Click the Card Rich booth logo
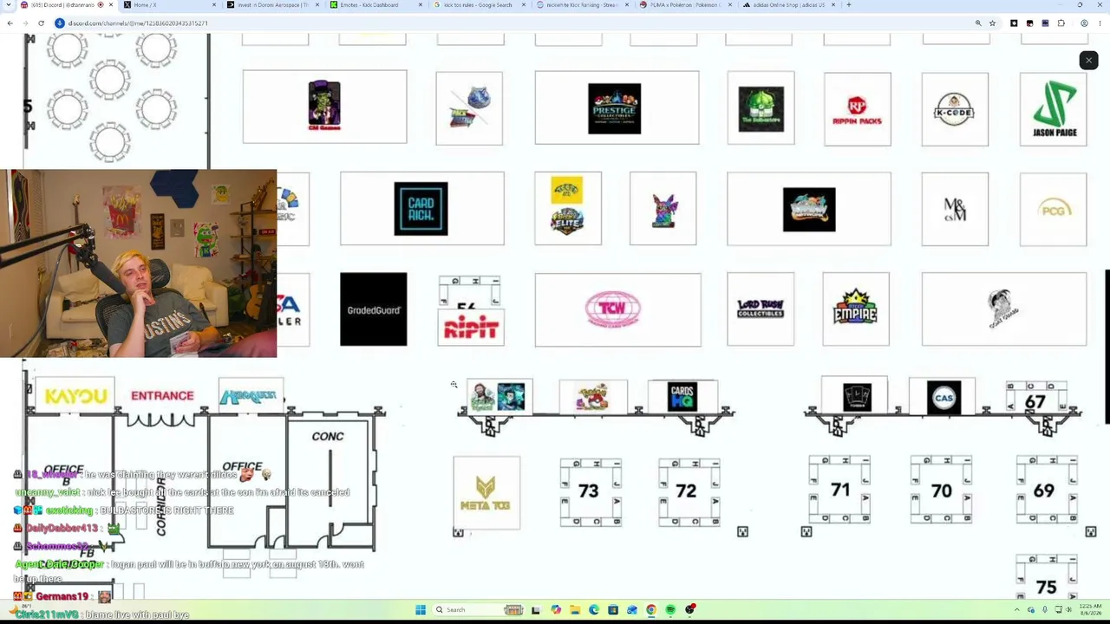This screenshot has width=1110, height=624. tap(421, 209)
